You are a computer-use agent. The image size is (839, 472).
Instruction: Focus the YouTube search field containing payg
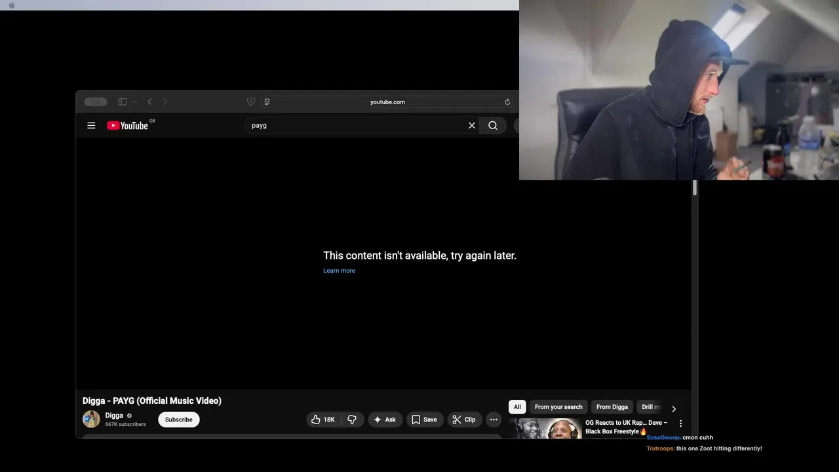[x=357, y=125]
